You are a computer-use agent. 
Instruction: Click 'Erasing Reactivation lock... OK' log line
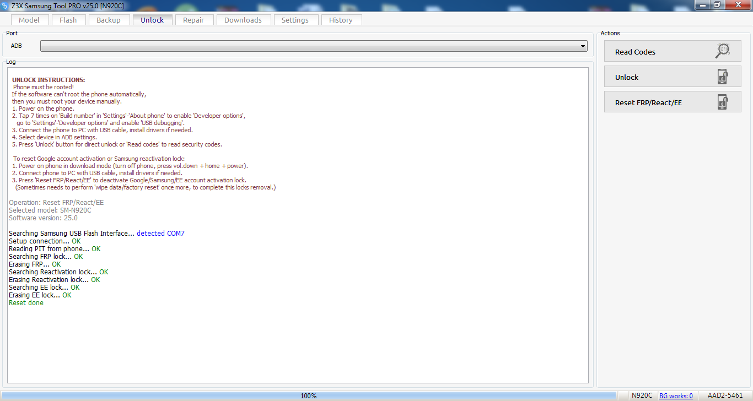click(55, 280)
